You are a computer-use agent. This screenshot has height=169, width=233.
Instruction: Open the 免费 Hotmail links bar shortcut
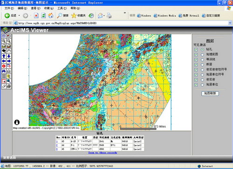pyautogui.click(x=189, y=15)
